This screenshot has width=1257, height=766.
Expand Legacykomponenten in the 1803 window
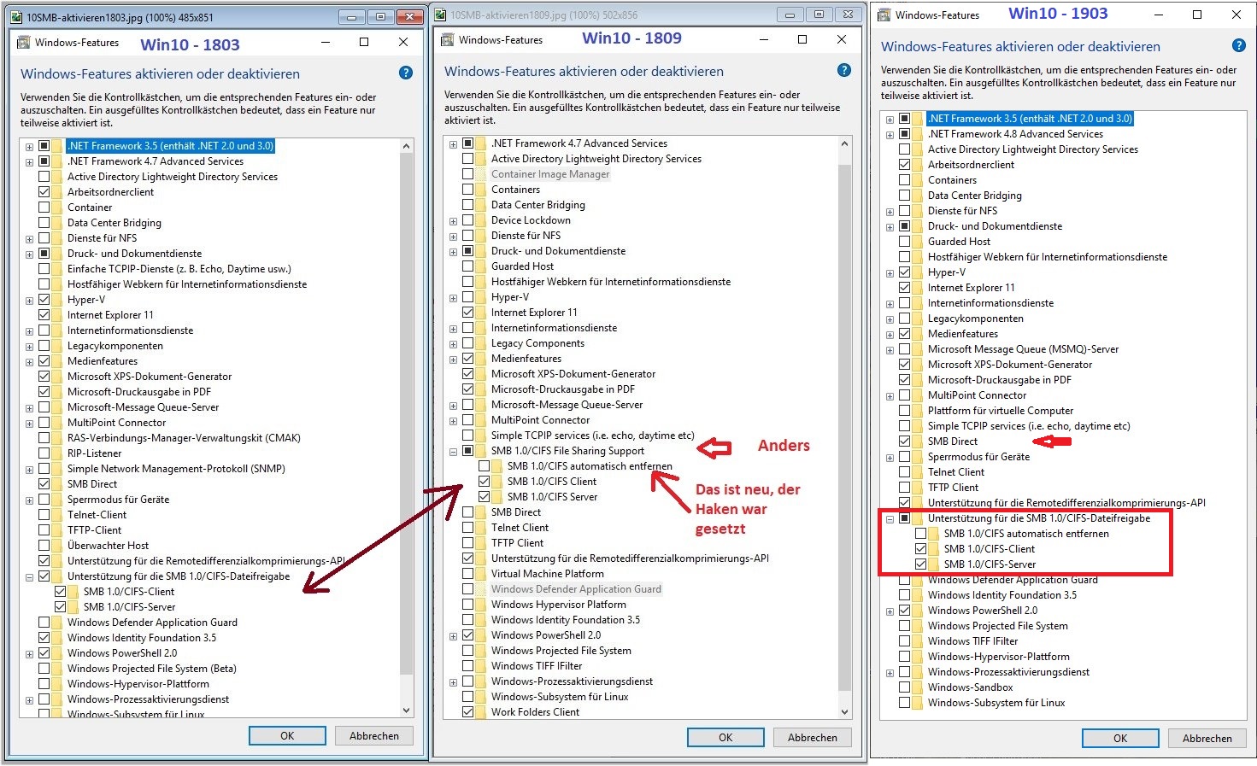pyautogui.click(x=30, y=347)
